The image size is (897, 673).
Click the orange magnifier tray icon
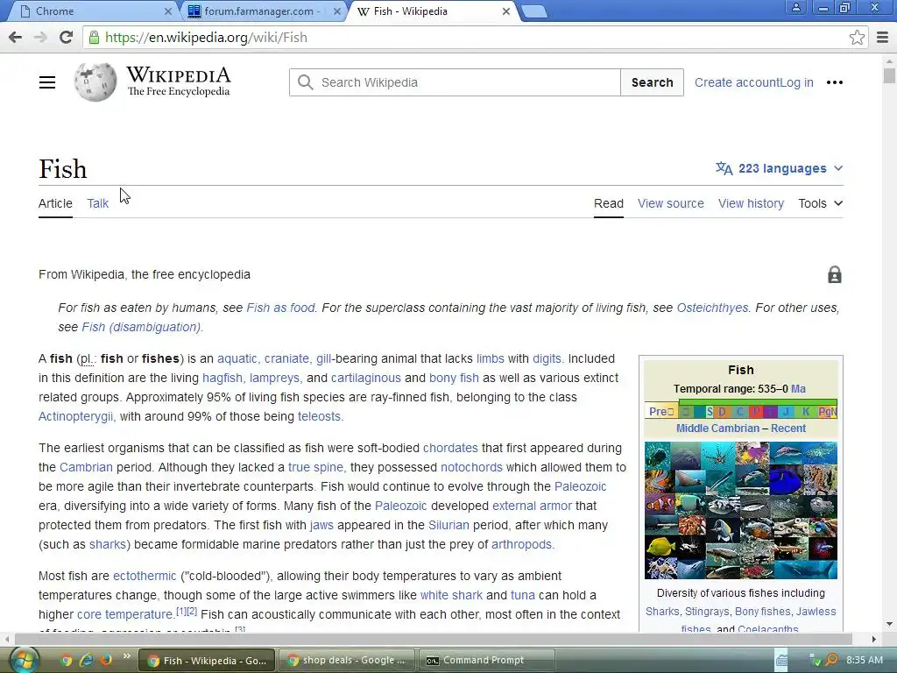coord(831,661)
